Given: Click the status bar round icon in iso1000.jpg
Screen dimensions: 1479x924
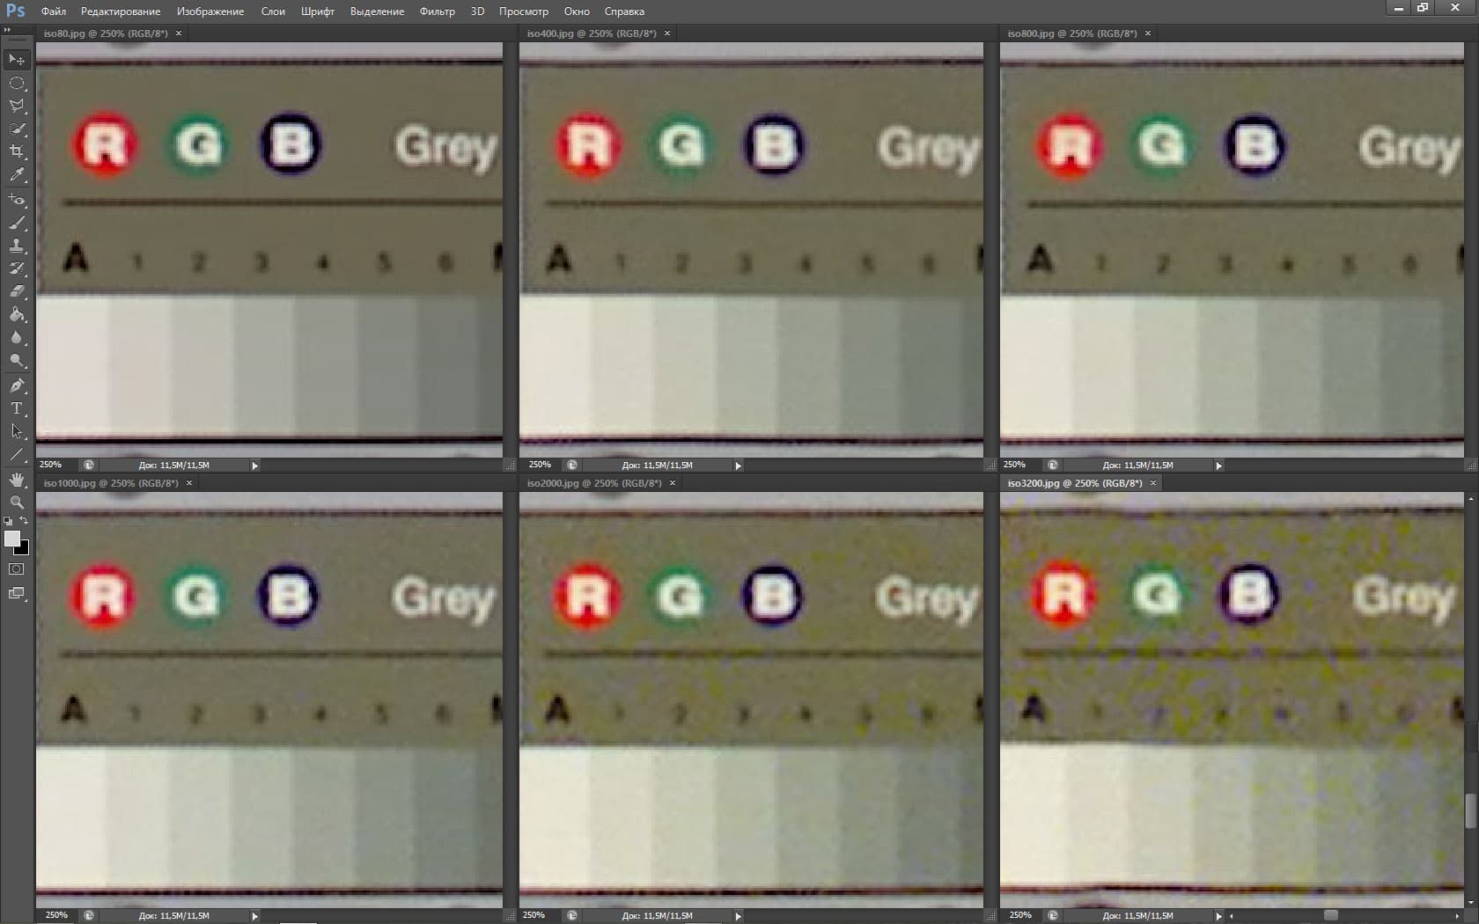Looking at the screenshot, I should [x=89, y=915].
